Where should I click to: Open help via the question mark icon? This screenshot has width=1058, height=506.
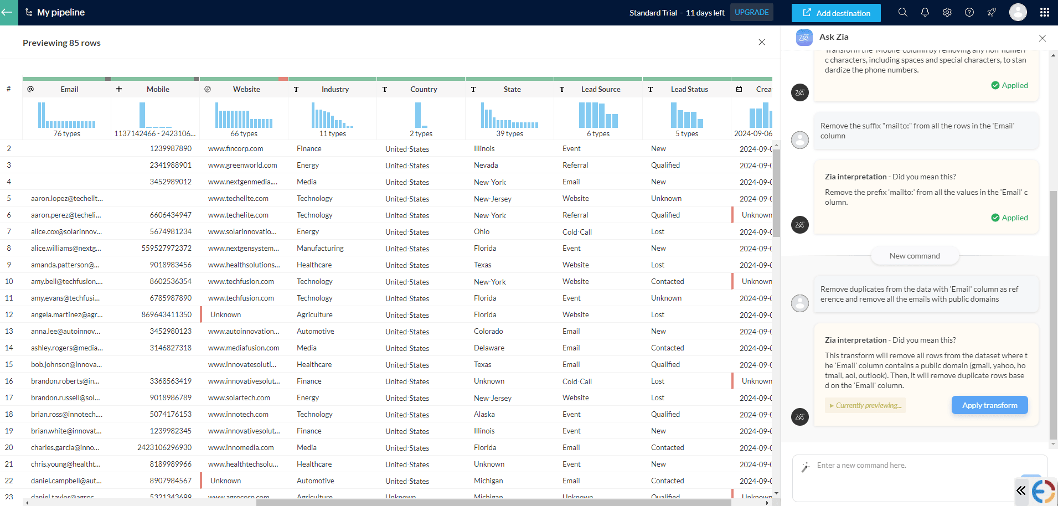[x=969, y=12]
